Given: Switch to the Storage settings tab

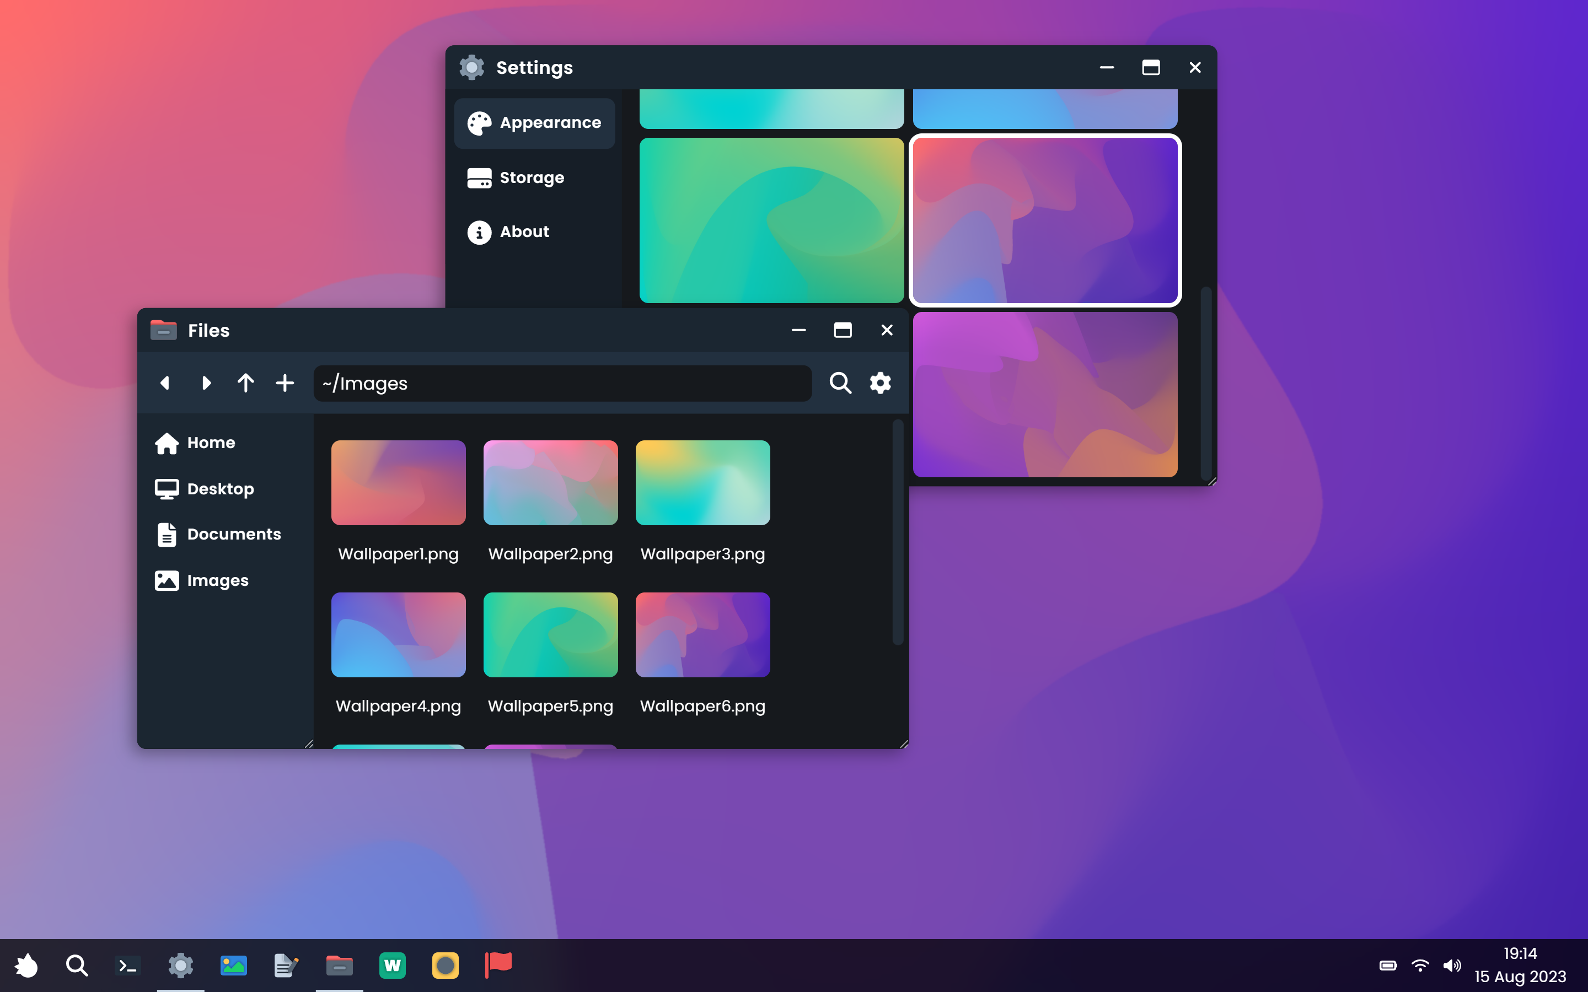Looking at the screenshot, I should 532,178.
